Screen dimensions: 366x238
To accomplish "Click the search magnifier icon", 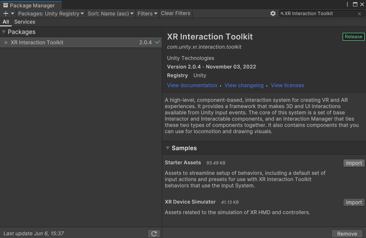I will pyautogui.click(x=282, y=14).
